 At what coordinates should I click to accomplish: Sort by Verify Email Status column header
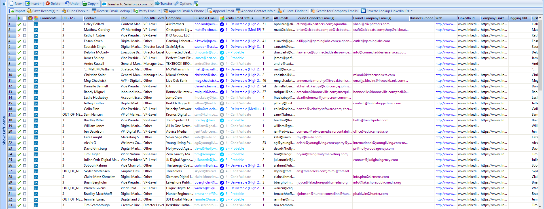point(243,18)
